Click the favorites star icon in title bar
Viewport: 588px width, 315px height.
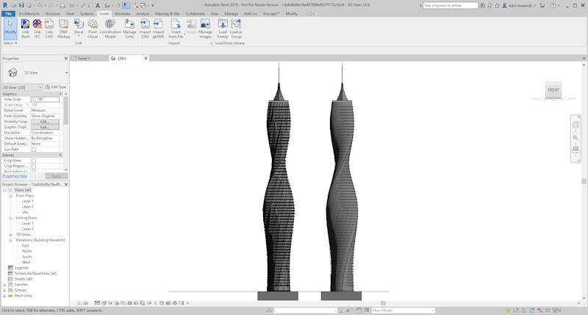(497, 6)
